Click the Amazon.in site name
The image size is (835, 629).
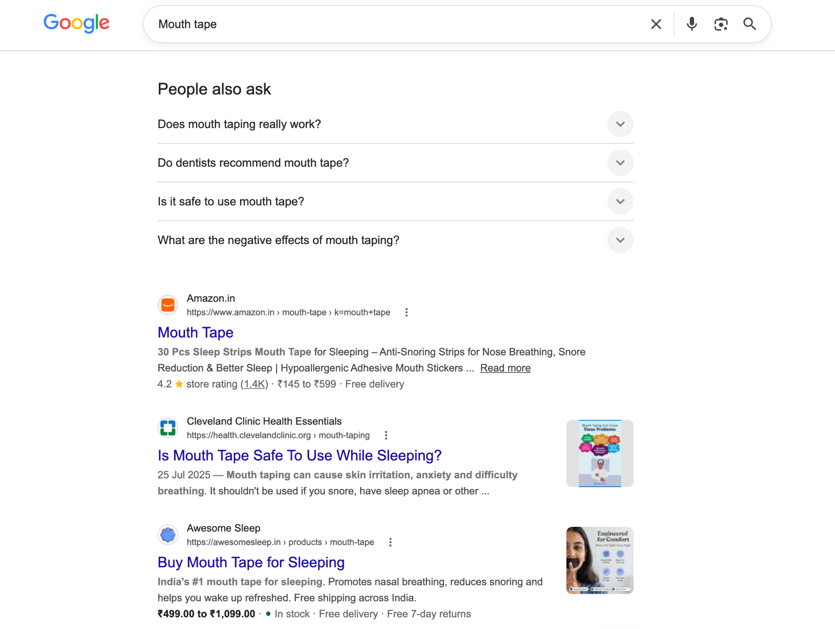pos(211,298)
